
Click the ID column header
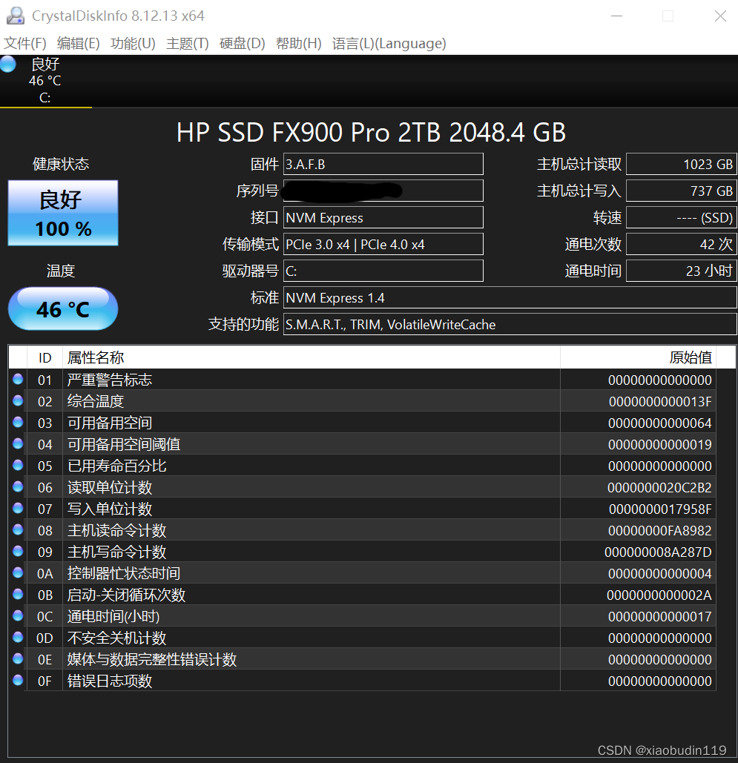tap(45, 357)
